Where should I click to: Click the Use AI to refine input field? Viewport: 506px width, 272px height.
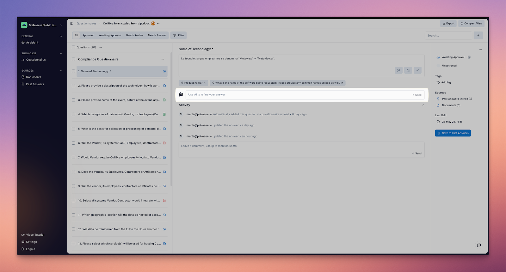[x=297, y=95]
